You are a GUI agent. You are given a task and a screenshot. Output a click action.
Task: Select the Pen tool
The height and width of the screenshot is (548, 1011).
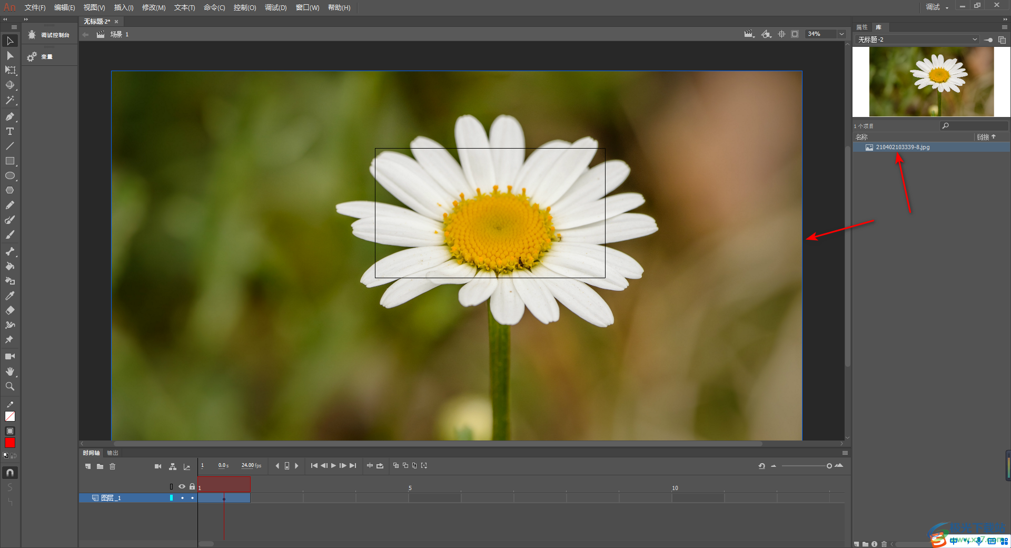pos(10,116)
